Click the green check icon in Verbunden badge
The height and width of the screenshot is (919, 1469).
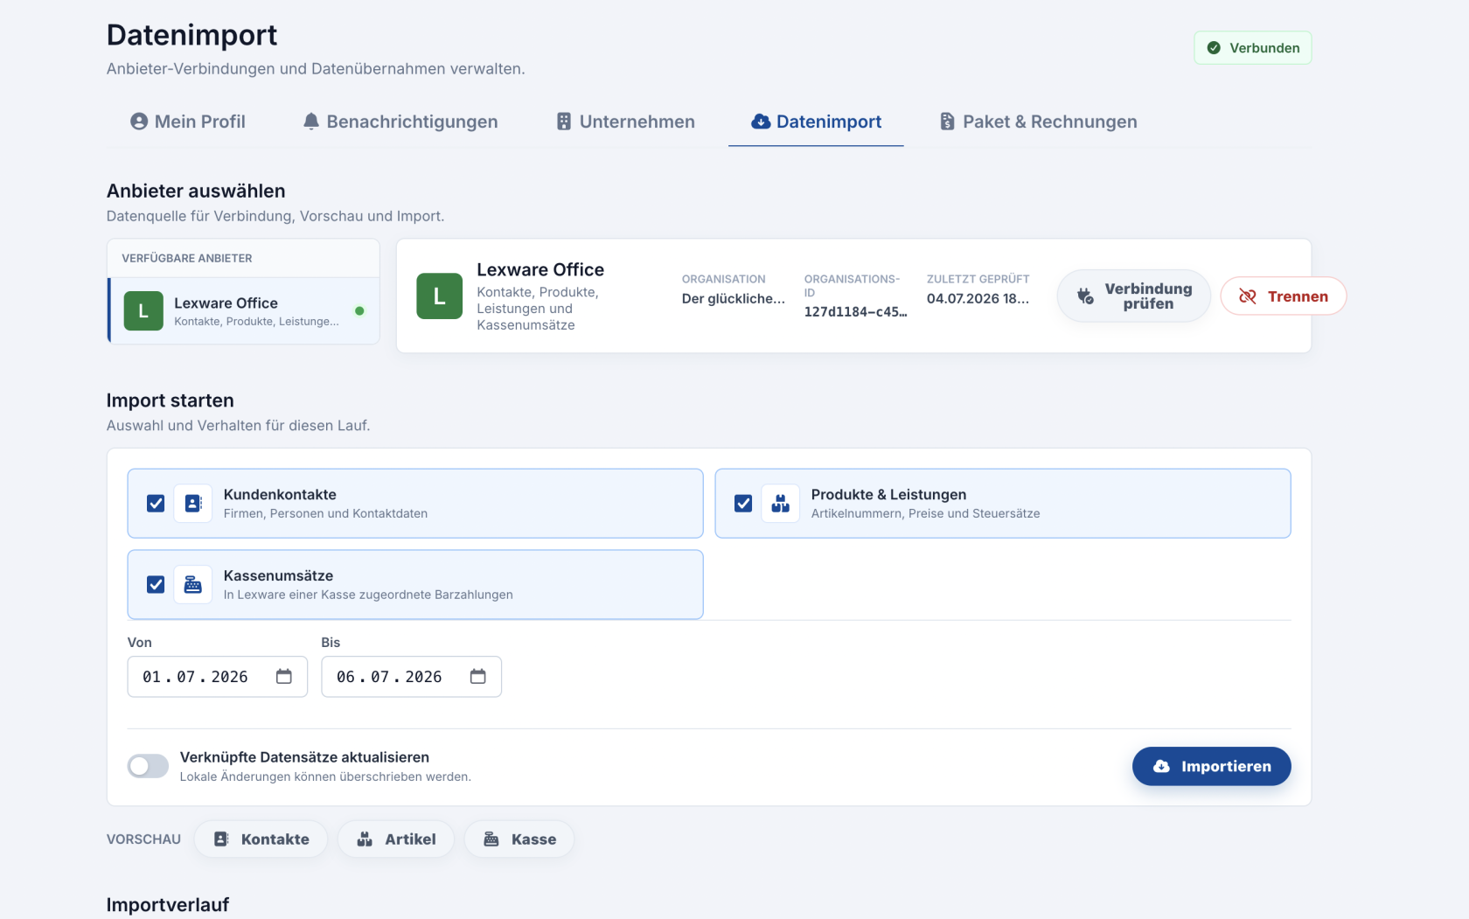pyautogui.click(x=1214, y=48)
